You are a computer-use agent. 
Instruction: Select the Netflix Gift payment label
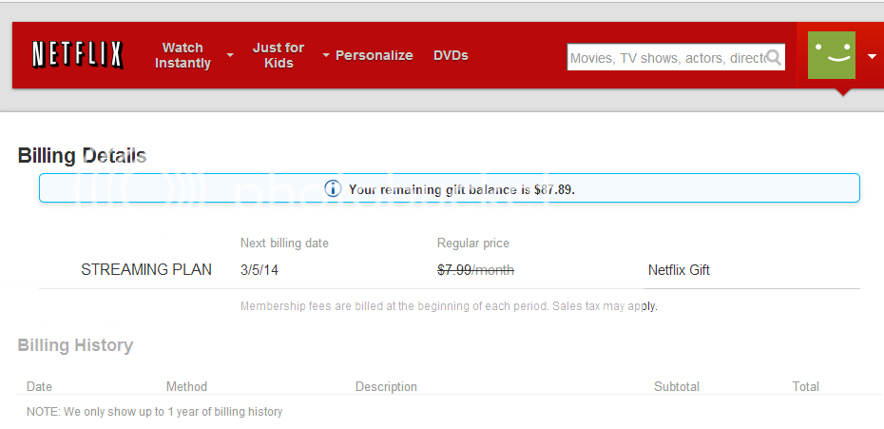(679, 270)
